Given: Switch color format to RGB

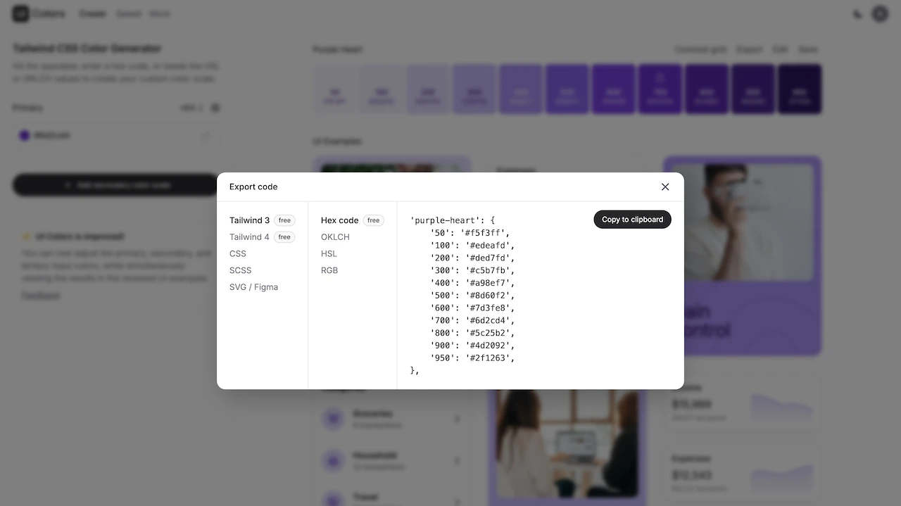Looking at the screenshot, I should [x=329, y=270].
